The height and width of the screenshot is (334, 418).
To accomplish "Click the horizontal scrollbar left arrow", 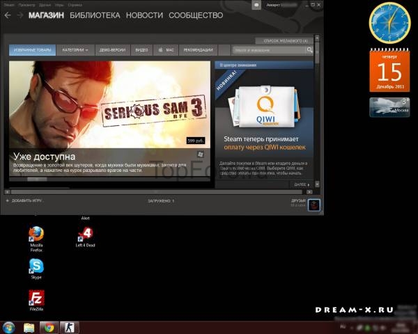I will (x=7, y=192).
